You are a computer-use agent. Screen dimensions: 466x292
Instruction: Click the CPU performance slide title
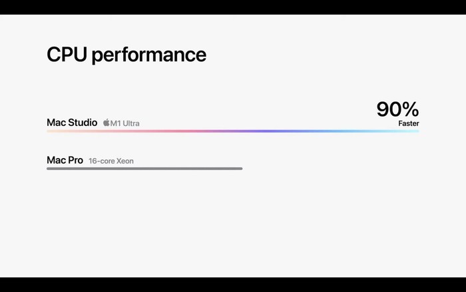pyautogui.click(x=126, y=55)
